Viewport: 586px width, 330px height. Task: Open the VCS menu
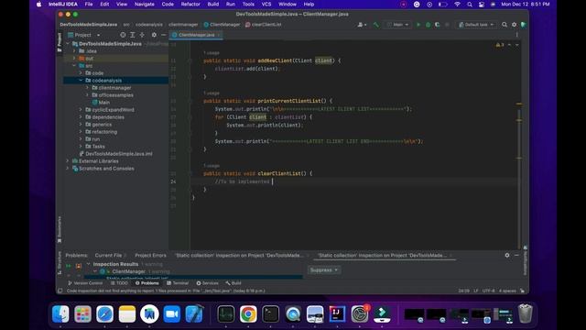tap(266, 4)
